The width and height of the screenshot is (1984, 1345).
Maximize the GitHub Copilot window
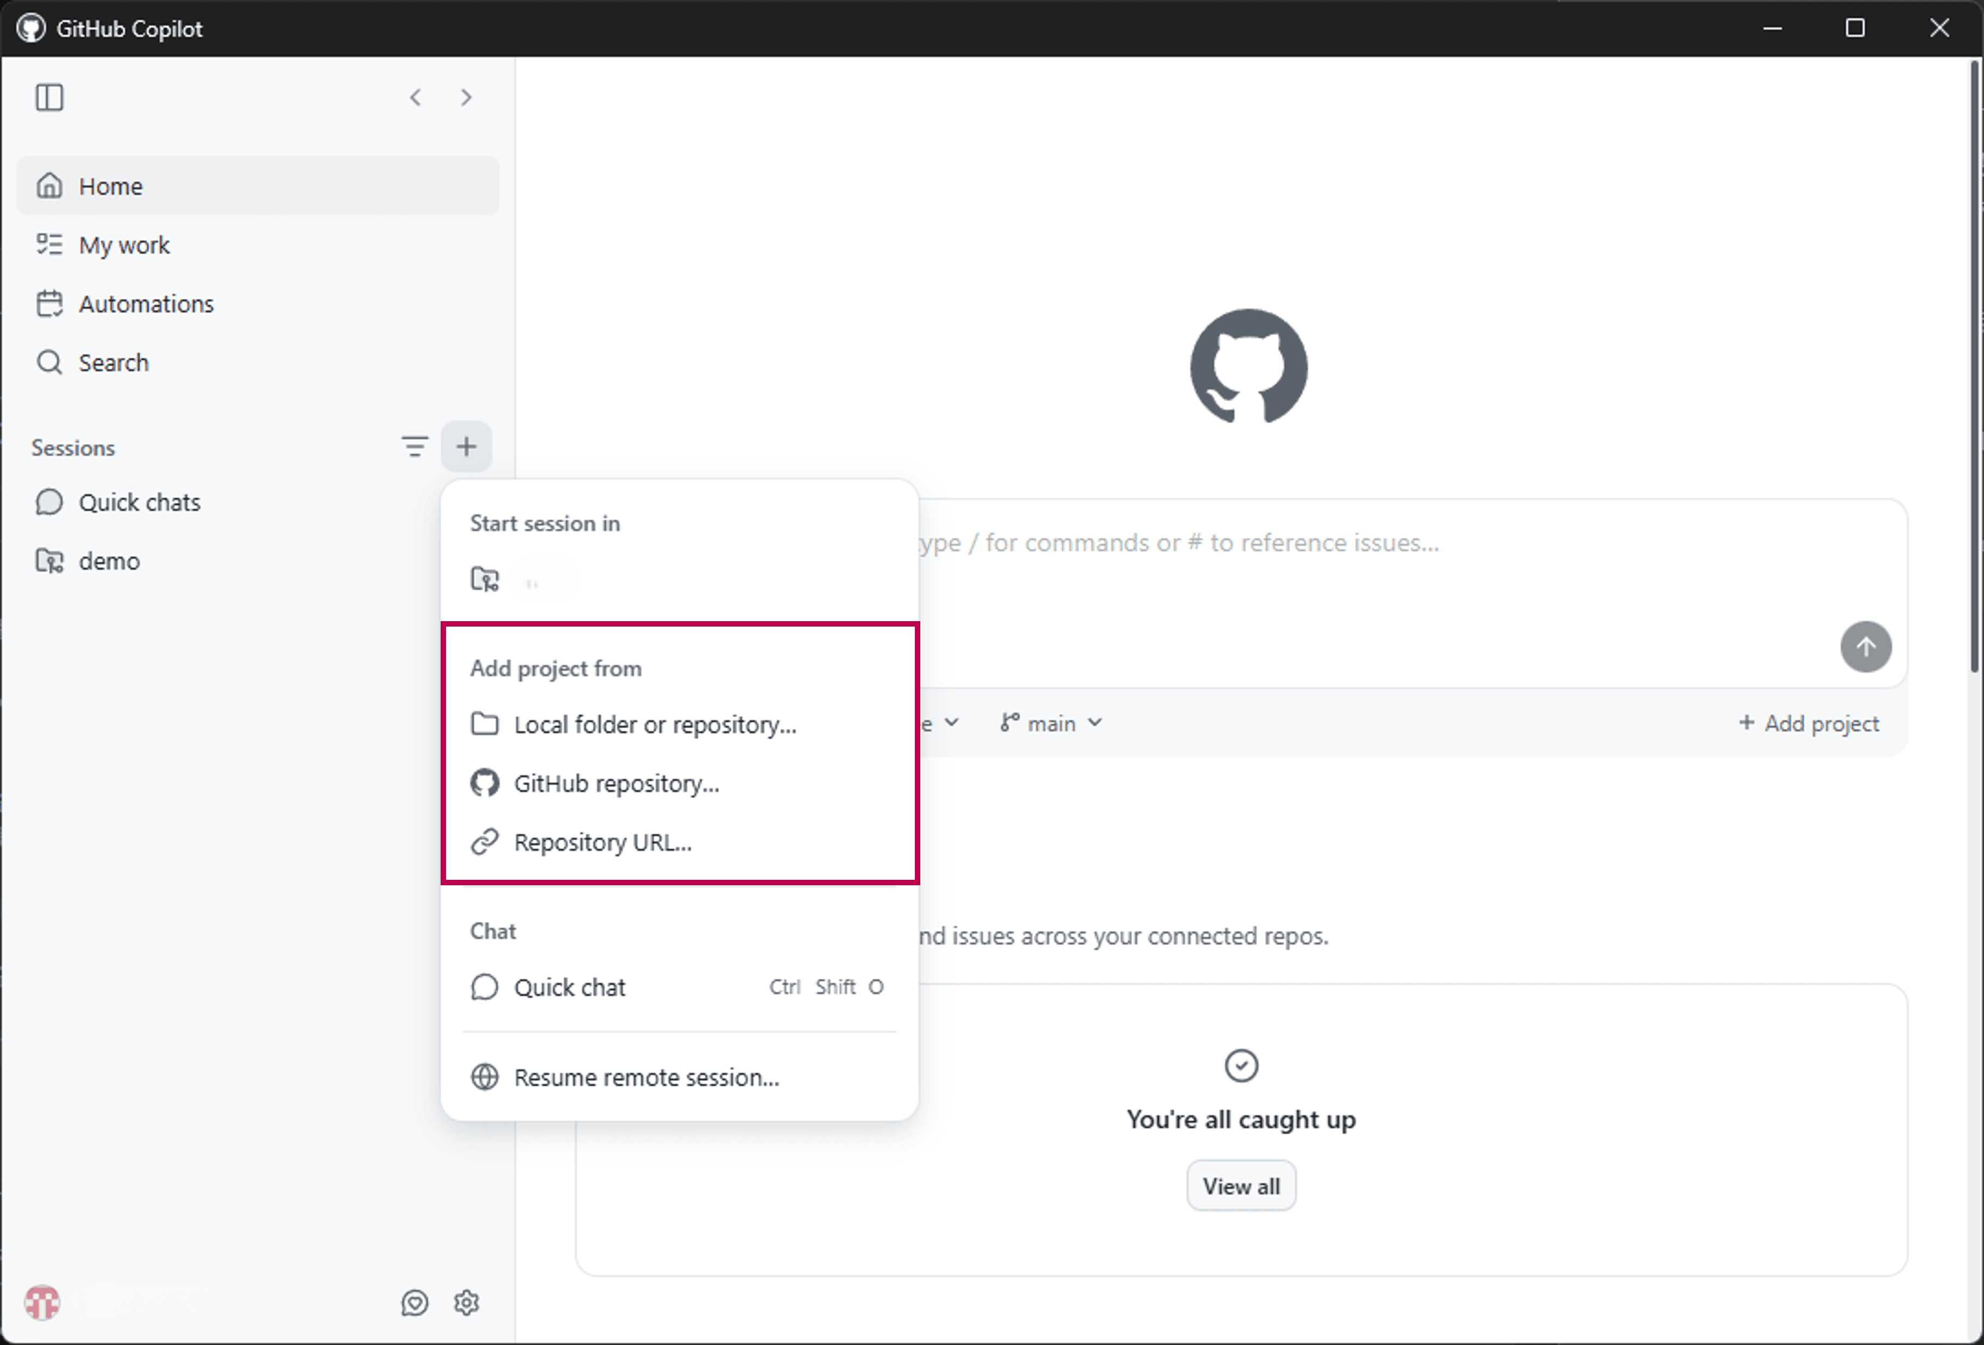coord(1855,28)
